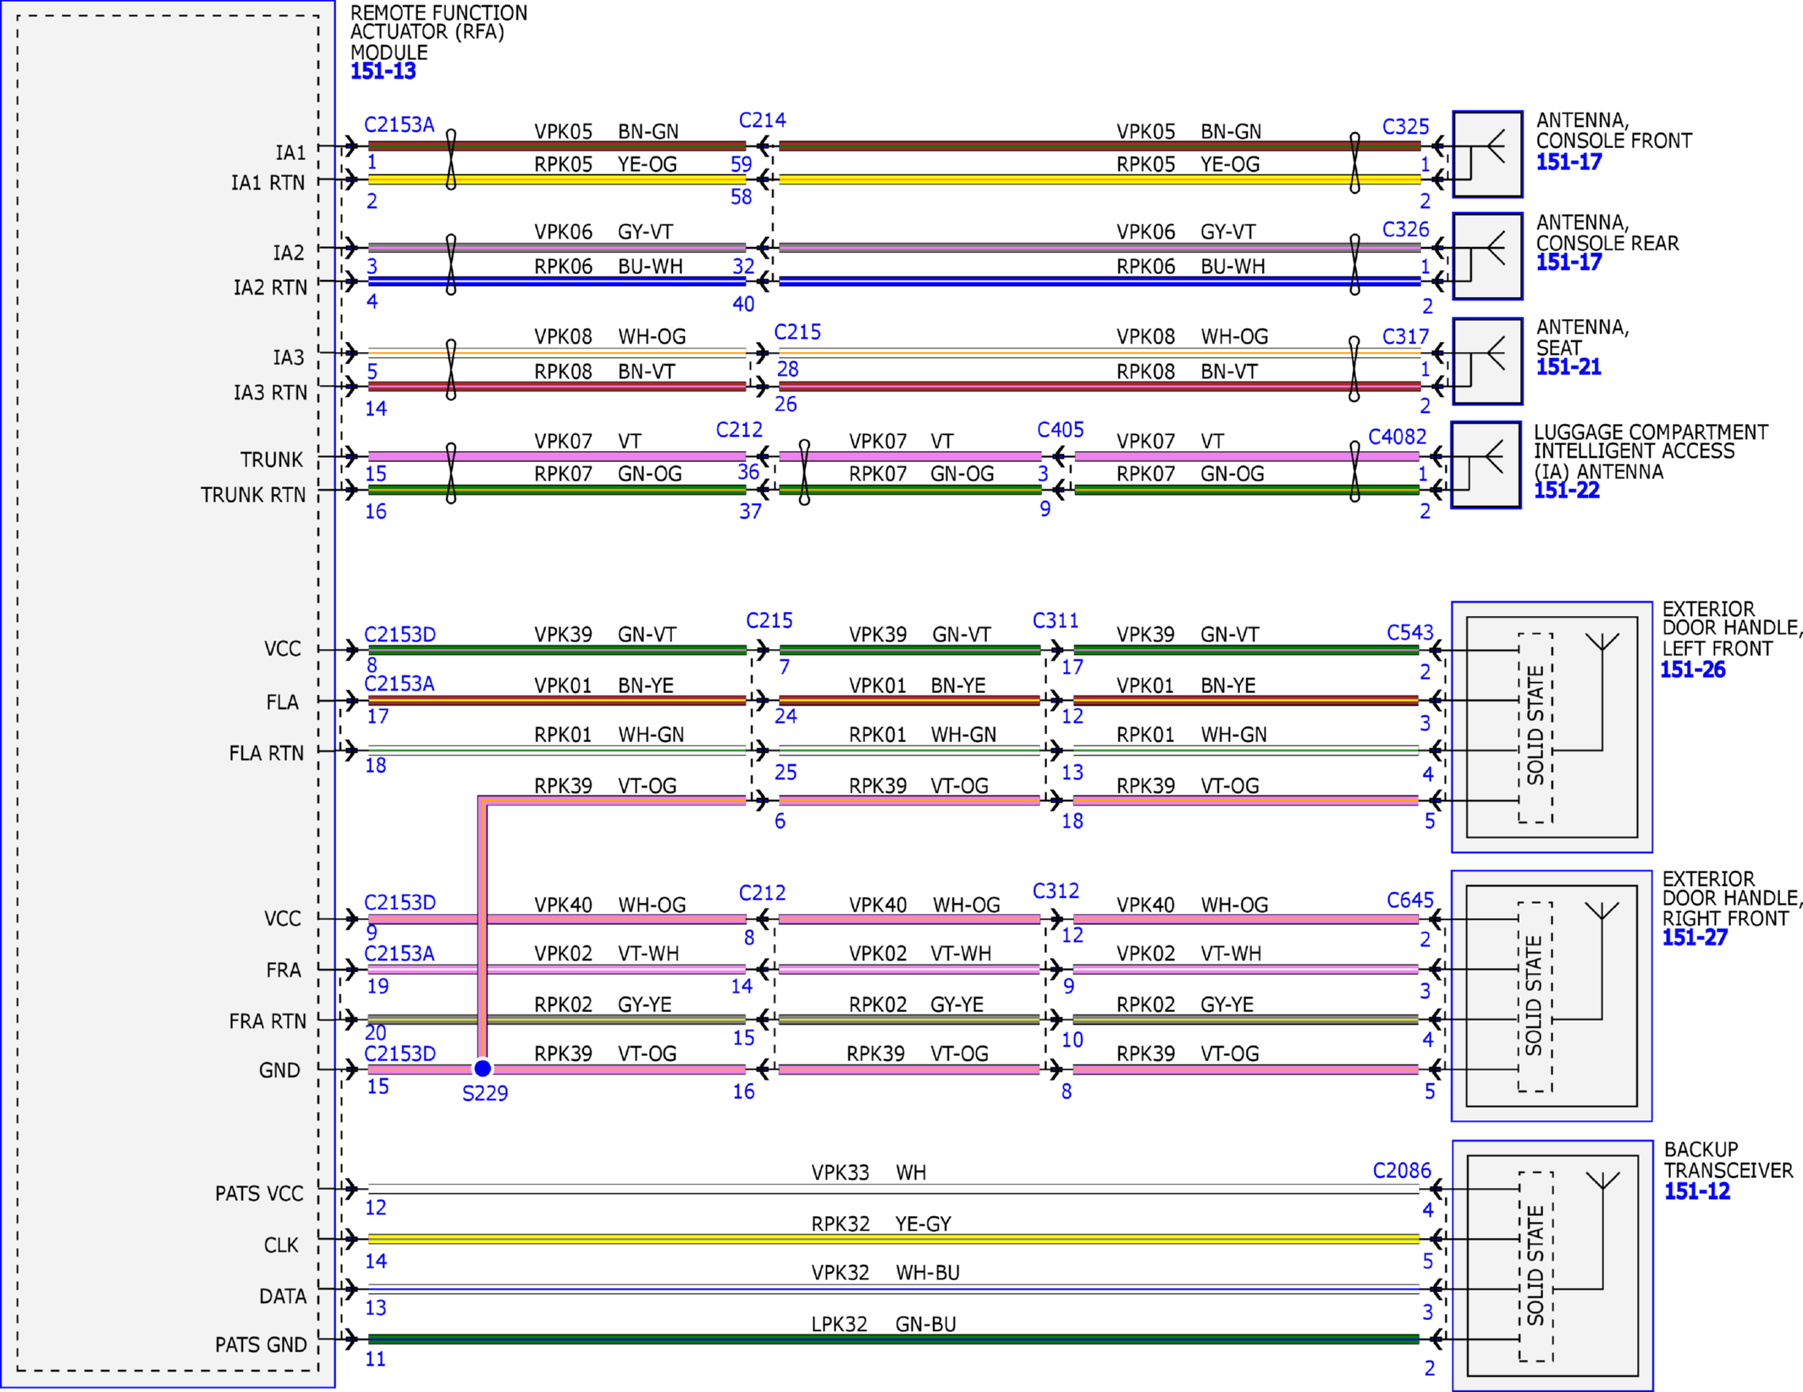Follow the 151-22 Luggage Compartment antenna link
The height and width of the screenshot is (1392, 1803).
point(1567,490)
